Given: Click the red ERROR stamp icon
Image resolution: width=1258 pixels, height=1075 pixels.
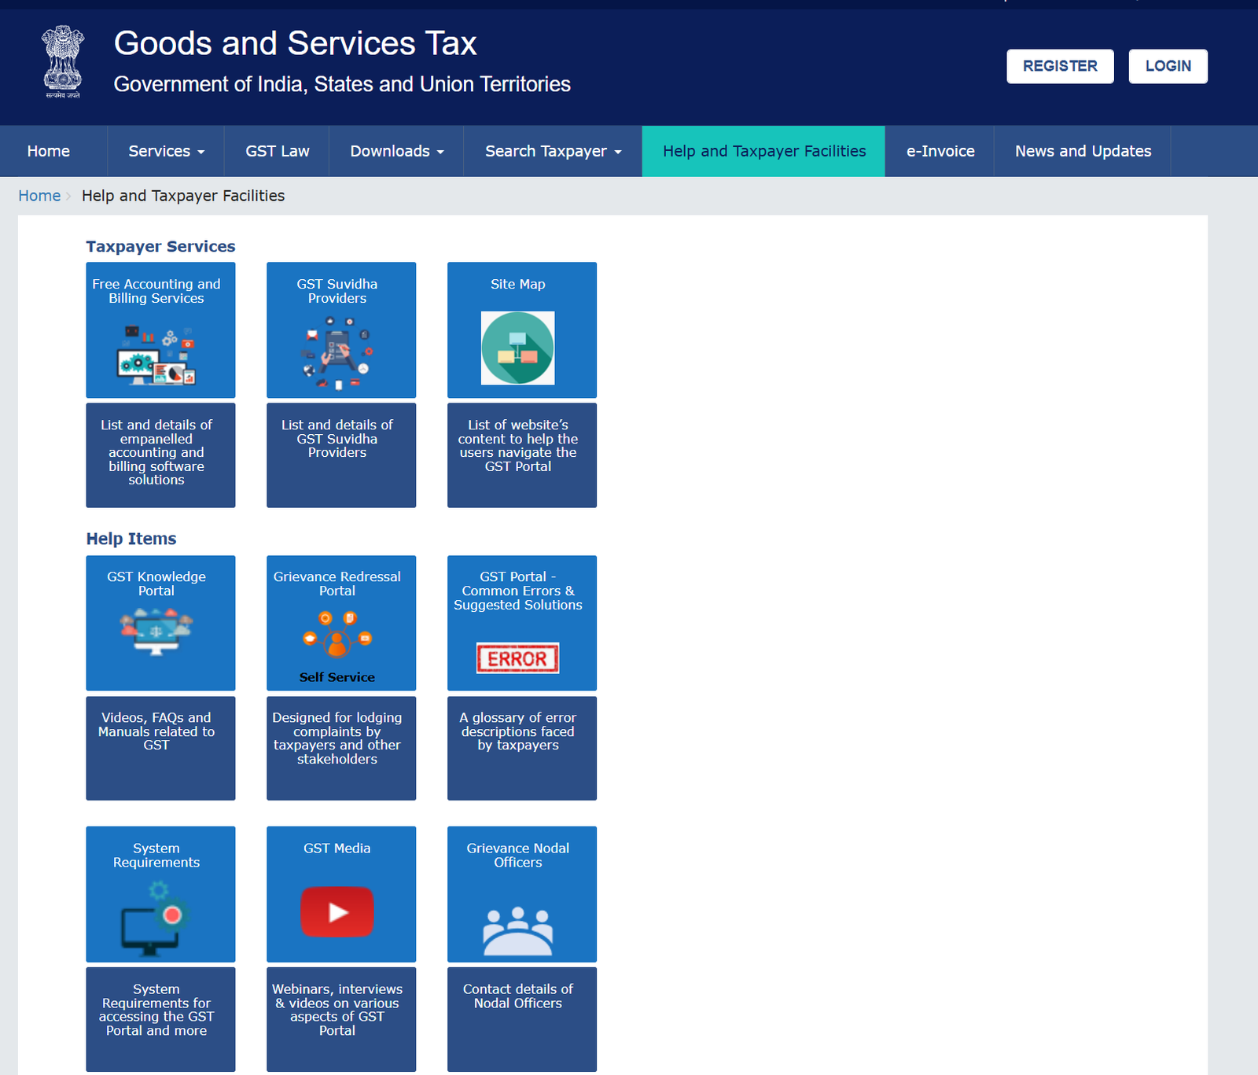Looking at the screenshot, I should click(517, 658).
